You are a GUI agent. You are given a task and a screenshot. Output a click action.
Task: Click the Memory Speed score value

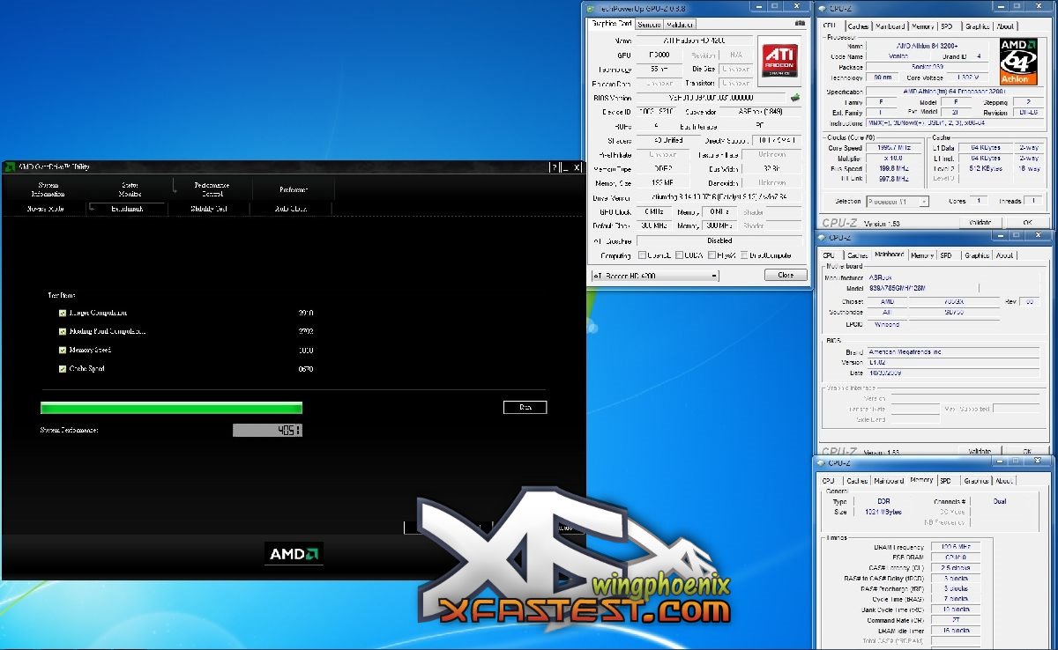(x=306, y=350)
